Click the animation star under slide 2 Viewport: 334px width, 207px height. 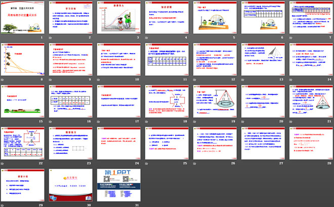point(50,38)
